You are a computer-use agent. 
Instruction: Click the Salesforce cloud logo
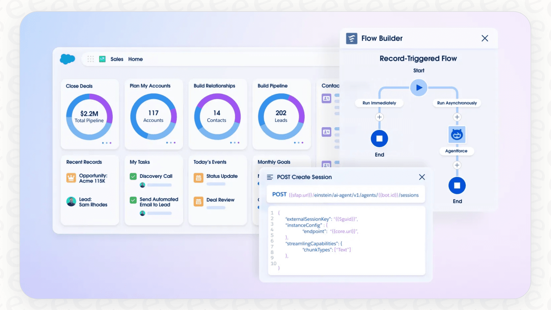coord(68,59)
